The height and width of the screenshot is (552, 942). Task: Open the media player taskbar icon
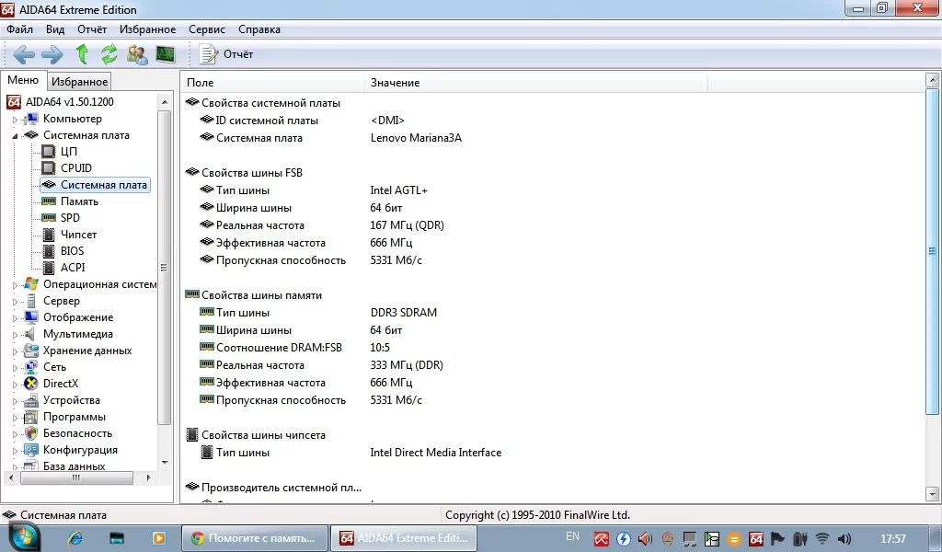click(x=158, y=538)
